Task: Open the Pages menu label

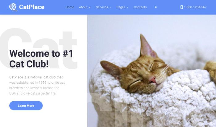Action: point(121,7)
